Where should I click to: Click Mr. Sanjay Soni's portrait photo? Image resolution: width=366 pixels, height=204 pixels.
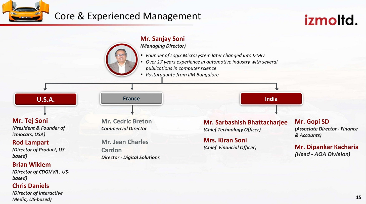pyautogui.click(x=121, y=59)
